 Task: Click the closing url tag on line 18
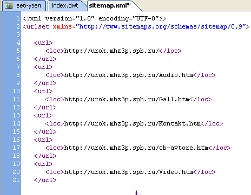[45, 156]
